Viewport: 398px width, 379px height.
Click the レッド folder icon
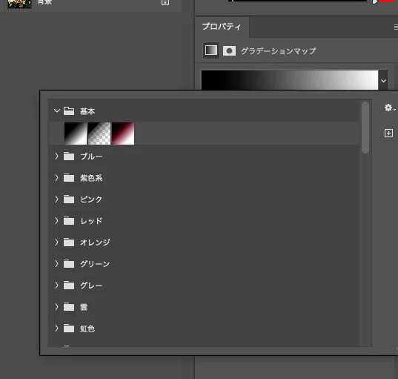point(69,221)
